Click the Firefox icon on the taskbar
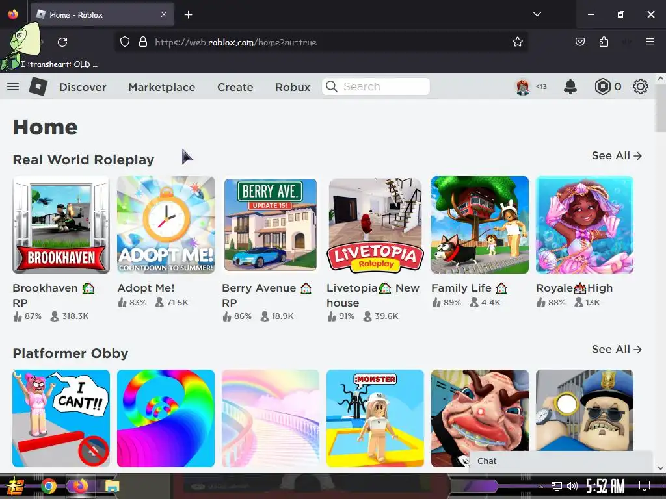The width and height of the screenshot is (666, 499). pos(80,486)
